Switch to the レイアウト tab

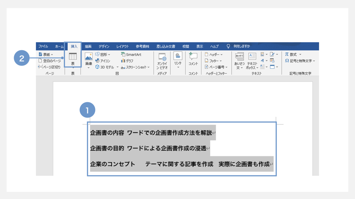(x=123, y=46)
